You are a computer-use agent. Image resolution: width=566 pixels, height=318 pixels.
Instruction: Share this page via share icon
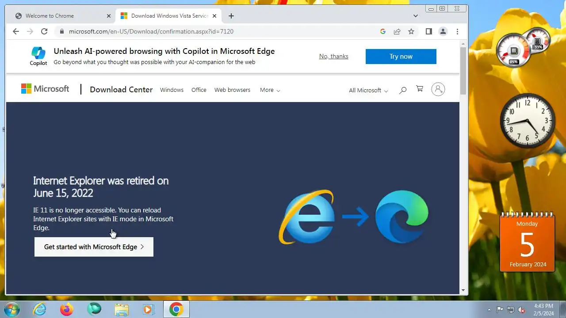click(397, 31)
